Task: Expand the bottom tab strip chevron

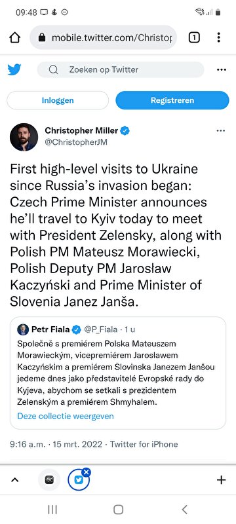Action: [14, 480]
